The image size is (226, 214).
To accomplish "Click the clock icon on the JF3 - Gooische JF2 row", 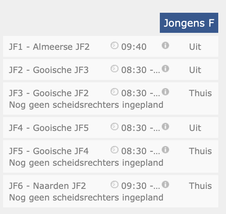I will tap(115, 92).
